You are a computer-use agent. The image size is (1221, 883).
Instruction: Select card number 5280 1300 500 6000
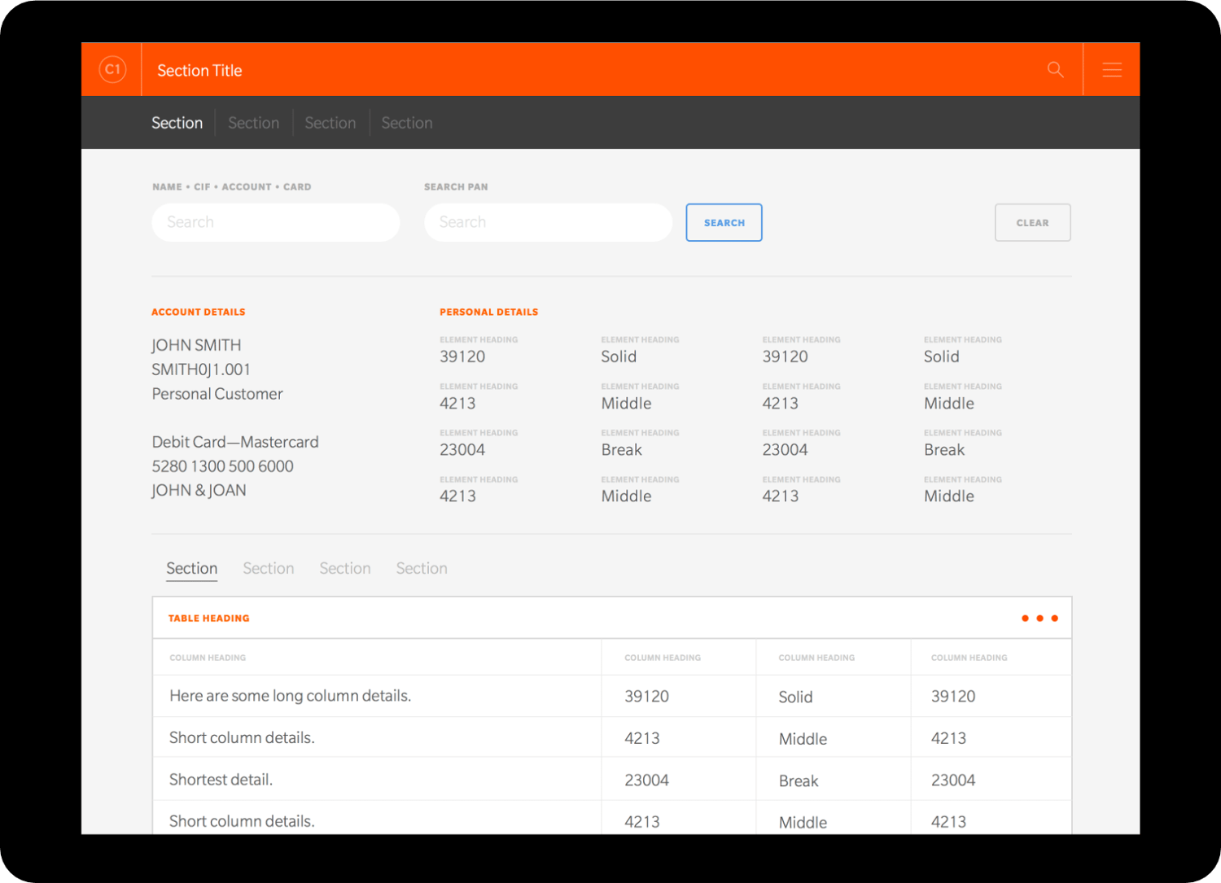[222, 466]
